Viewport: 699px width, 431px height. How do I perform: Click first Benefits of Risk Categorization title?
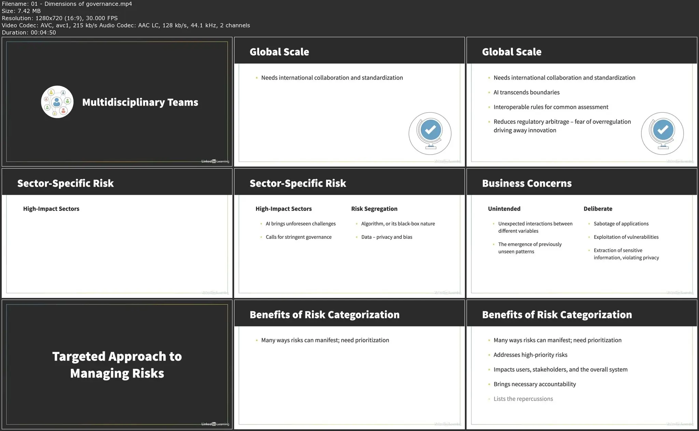click(324, 315)
